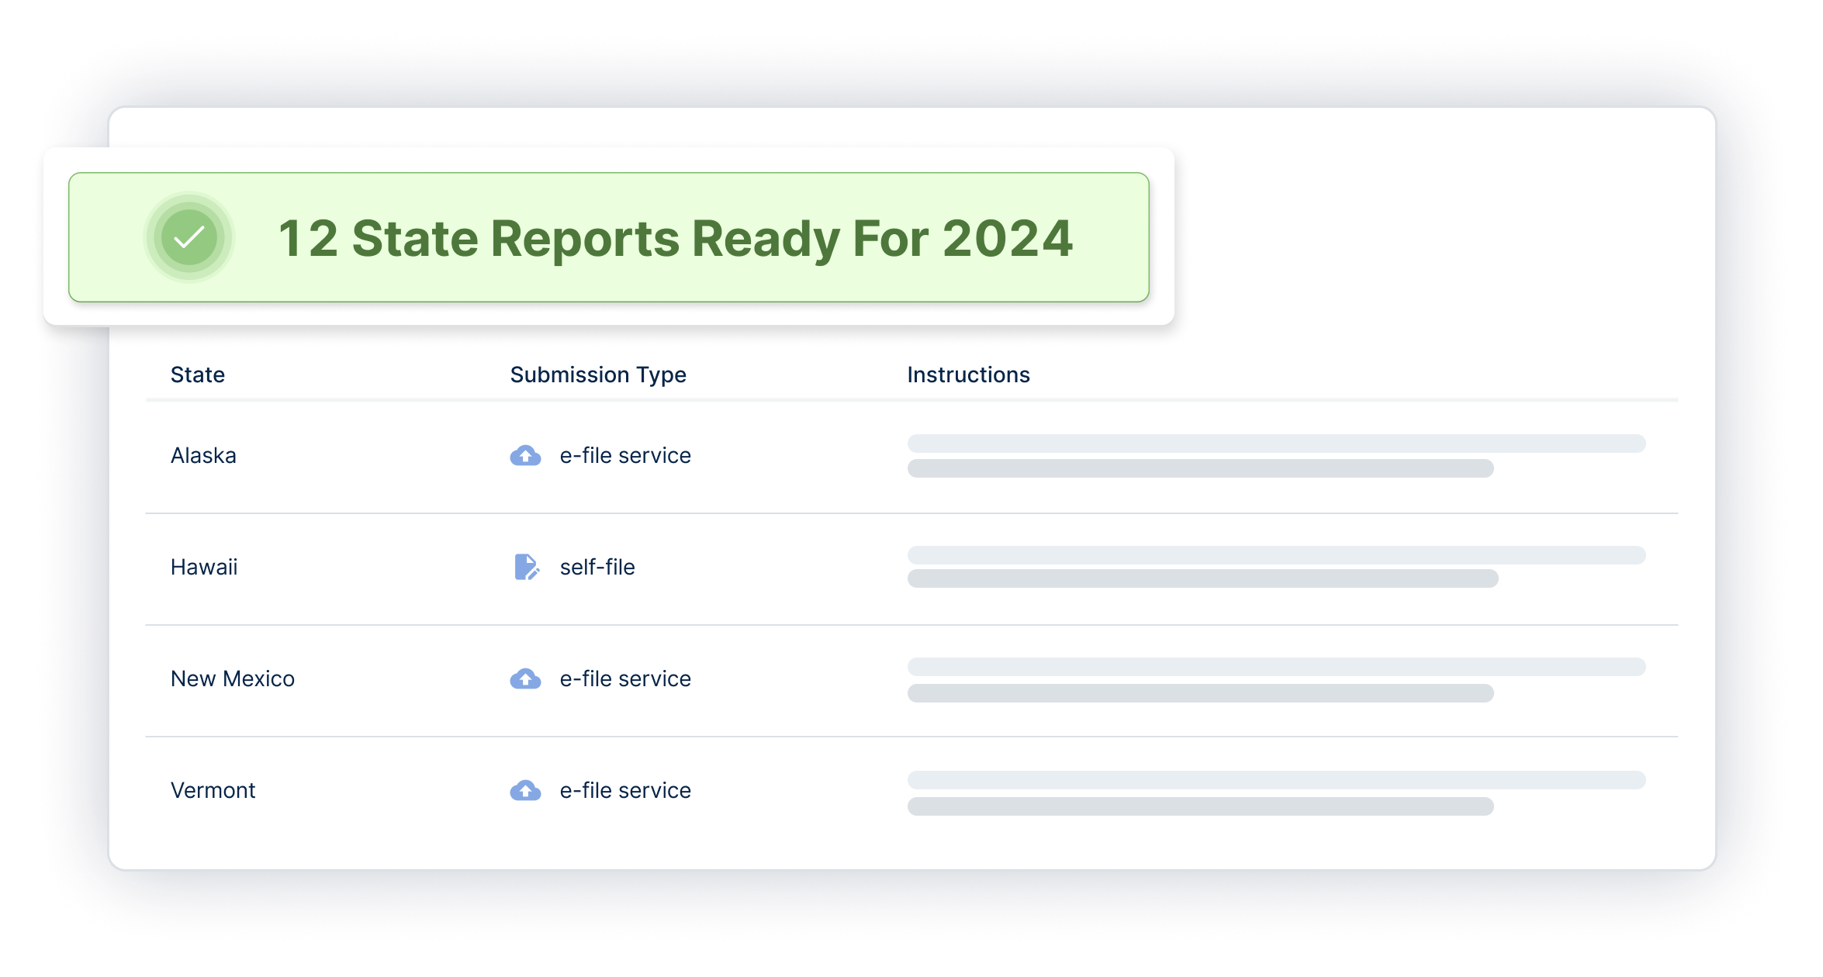Select the Instructions column header
Image resolution: width=1823 pixels, height=977 pixels.
point(968,375)
